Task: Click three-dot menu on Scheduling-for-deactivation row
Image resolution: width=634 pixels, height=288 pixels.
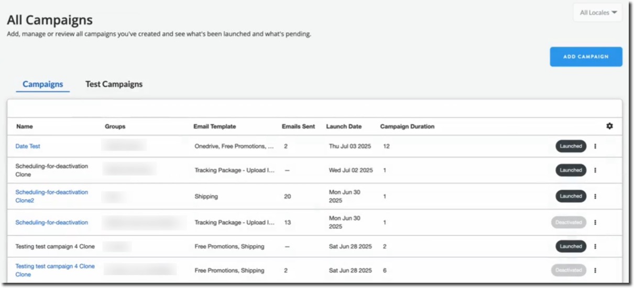Action: coord(595,223)
